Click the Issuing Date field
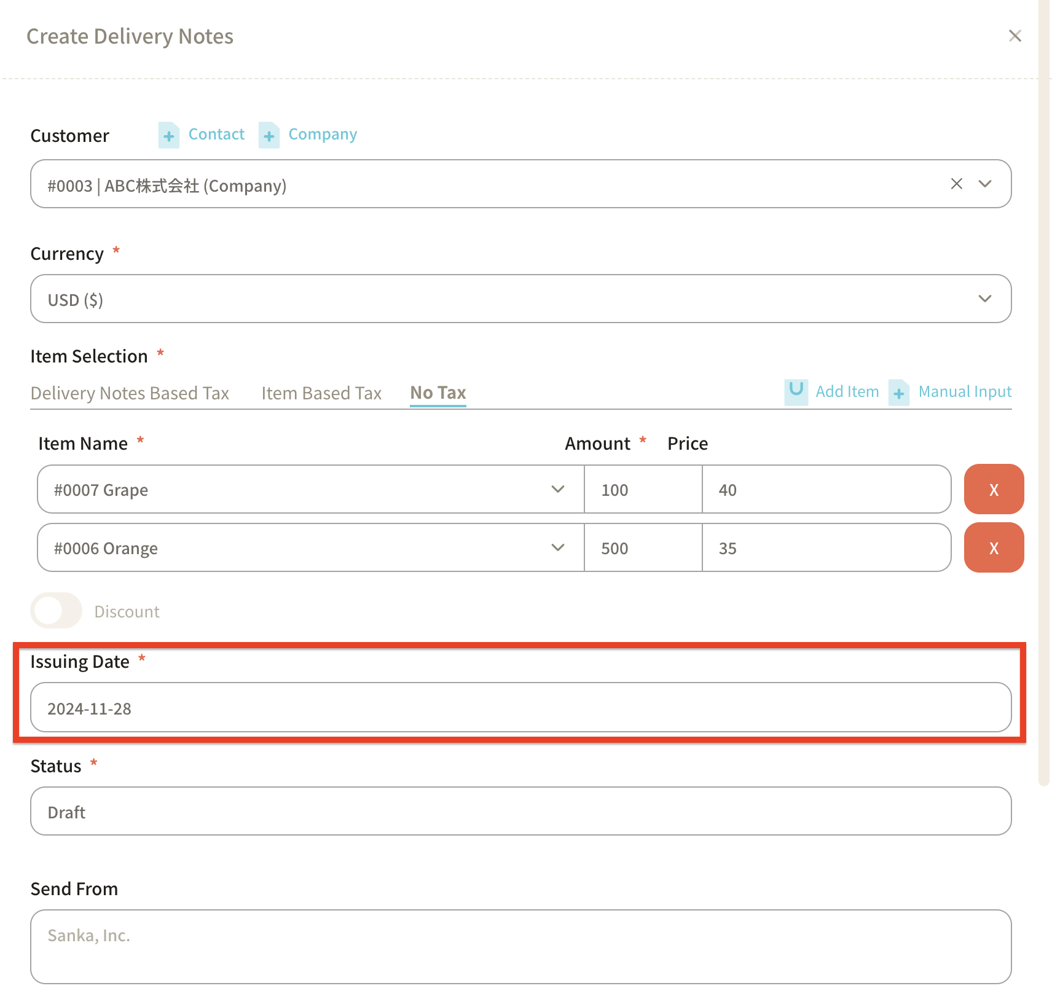 point(520,708)
